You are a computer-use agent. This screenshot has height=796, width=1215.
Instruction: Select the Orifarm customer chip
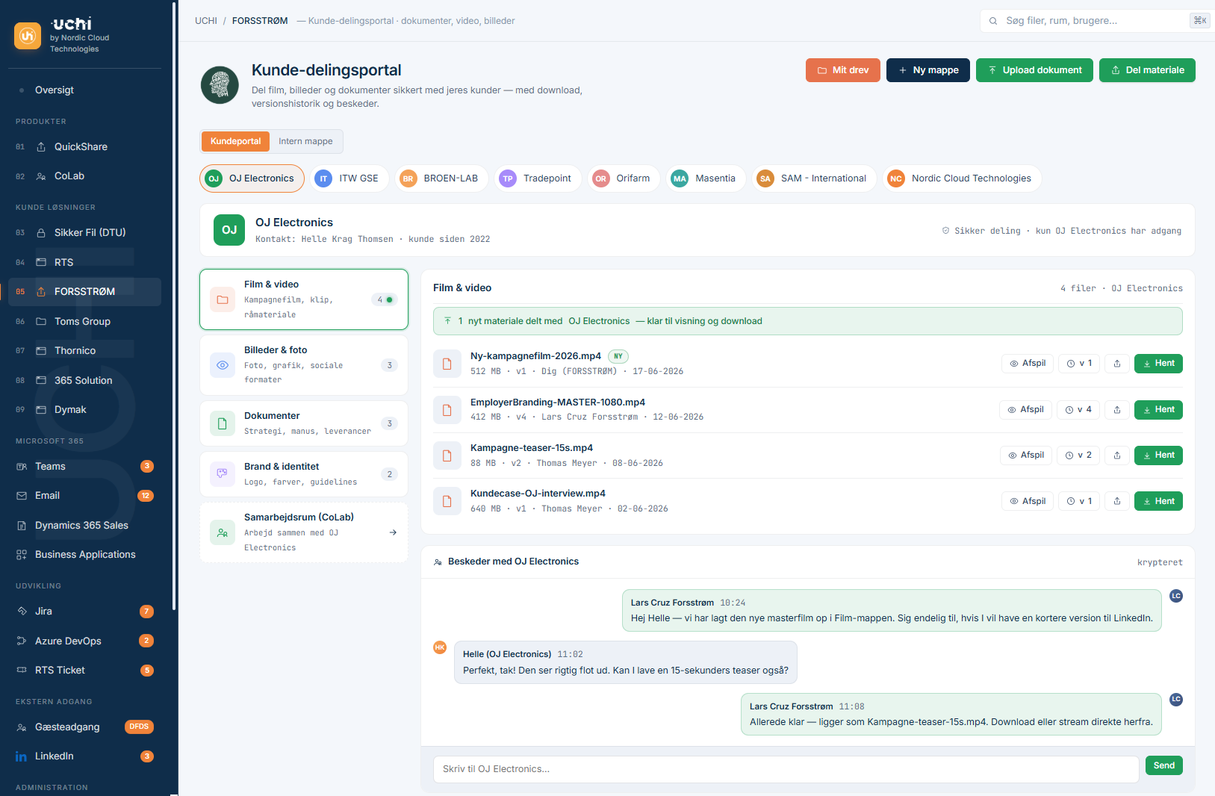(624, 178)
